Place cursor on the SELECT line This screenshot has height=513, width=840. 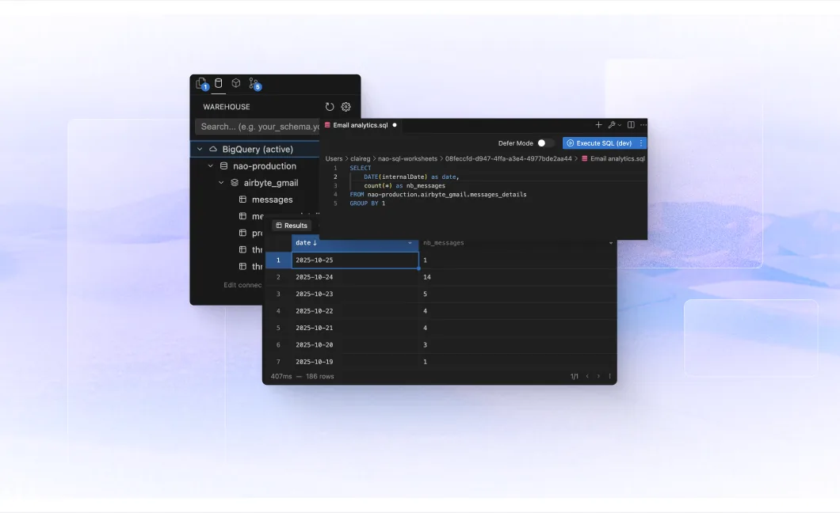(360, 168)
